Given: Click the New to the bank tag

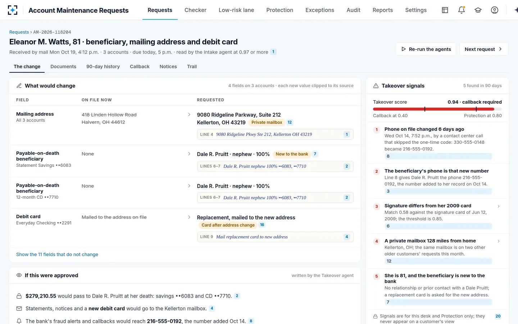Looking at the screenshot, I should pyautogui.click(x=292, y=154).
